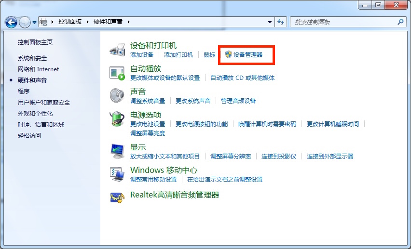Screen dimensions: 411x249
Task: Open 用户帐户和家庭安全 in the sidebar
Action: [44, 103]
